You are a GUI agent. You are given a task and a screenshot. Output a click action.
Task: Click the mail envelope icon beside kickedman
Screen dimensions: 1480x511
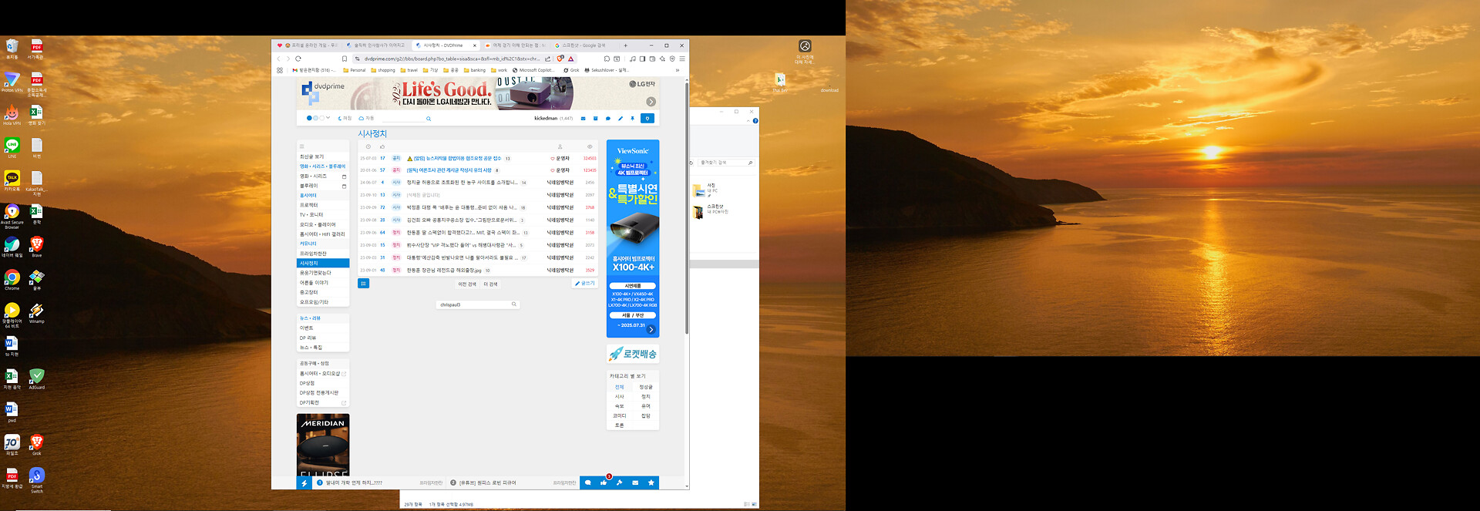583,119
